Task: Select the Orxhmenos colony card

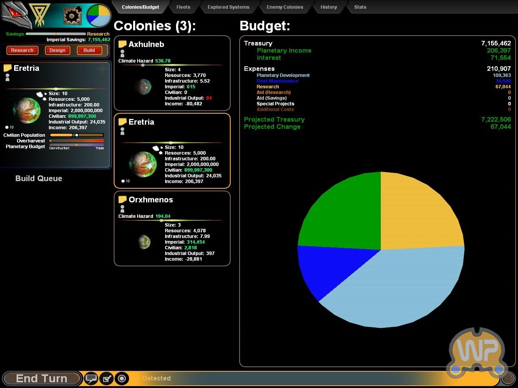Action: [172, 229]
